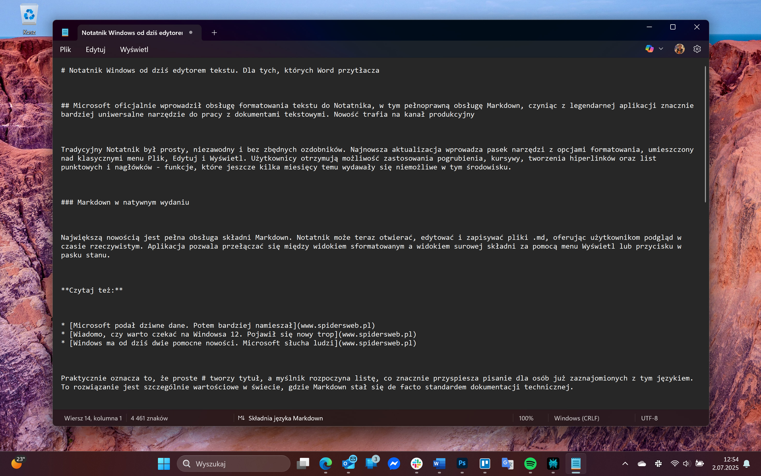Click paragraph starting 'Największą nowością jest'
This screenshot has height=476, width=761.
point(371,246)
